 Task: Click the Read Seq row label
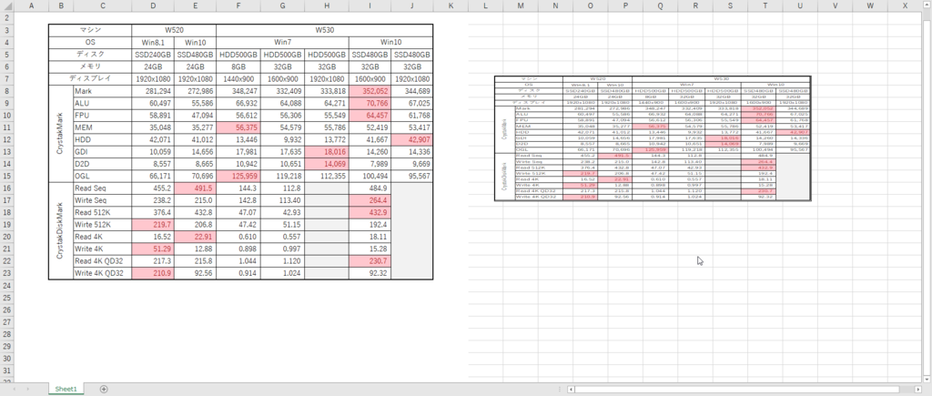tap(102, 188)
